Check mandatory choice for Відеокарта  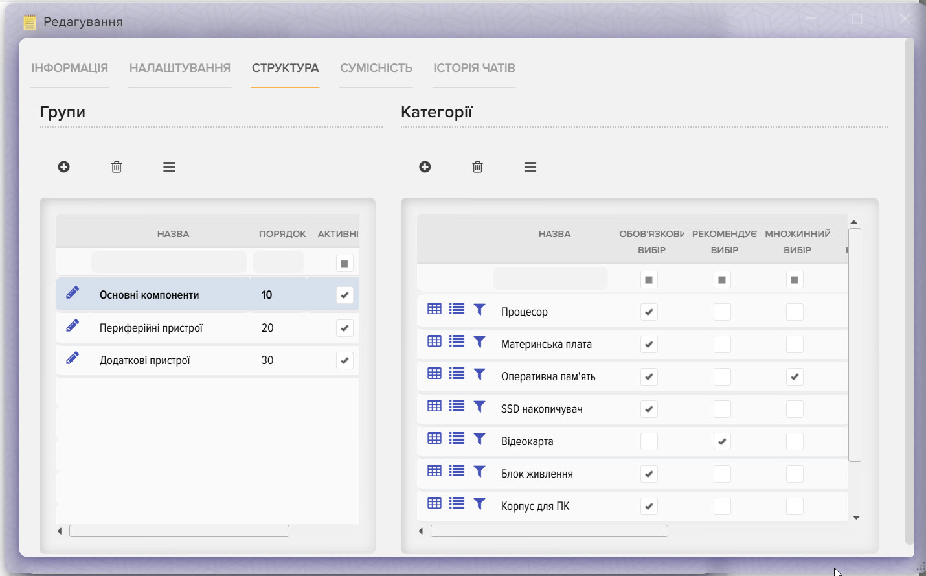(x=649, y=442)
